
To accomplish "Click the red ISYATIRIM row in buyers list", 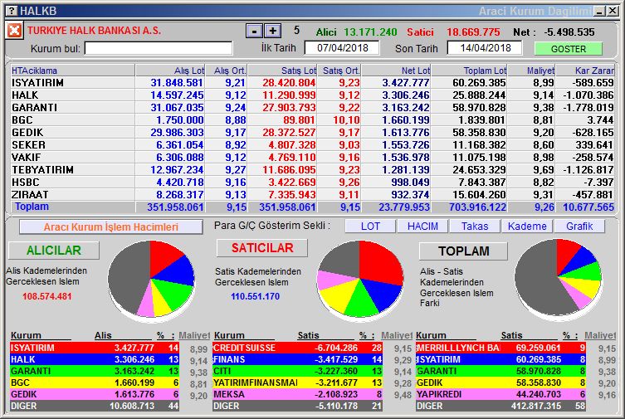I will coord(95,348).
